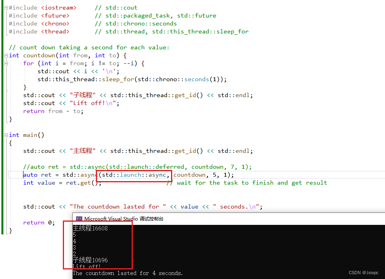385x279 pixels.
Task: Click the main() function name
Action: click(34, 135)
